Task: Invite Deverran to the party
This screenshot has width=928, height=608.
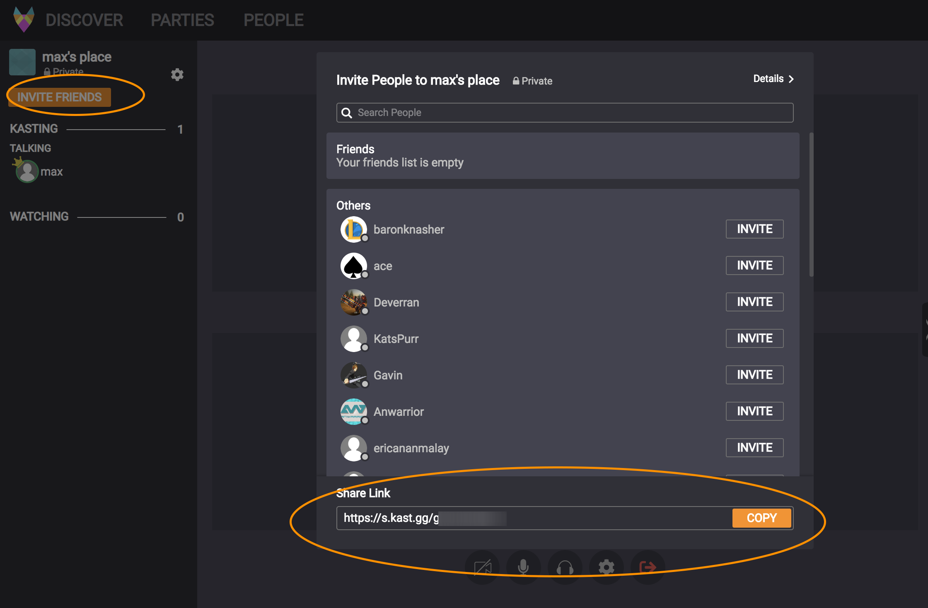Action: (754, 302)
